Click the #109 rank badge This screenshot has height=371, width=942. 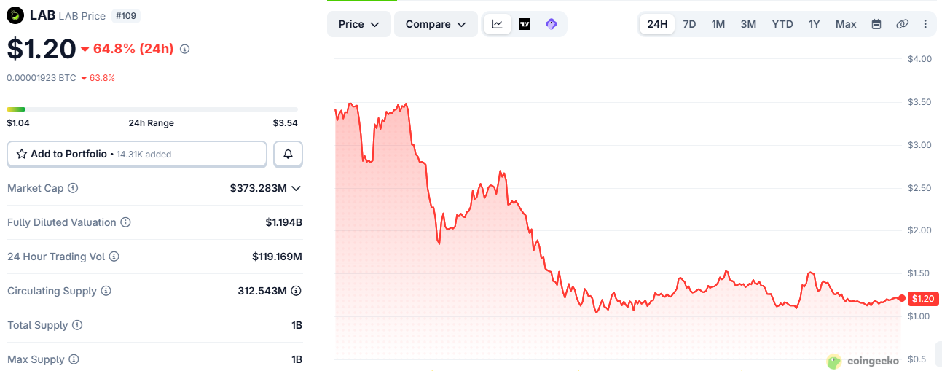click(x=127, y=15)
